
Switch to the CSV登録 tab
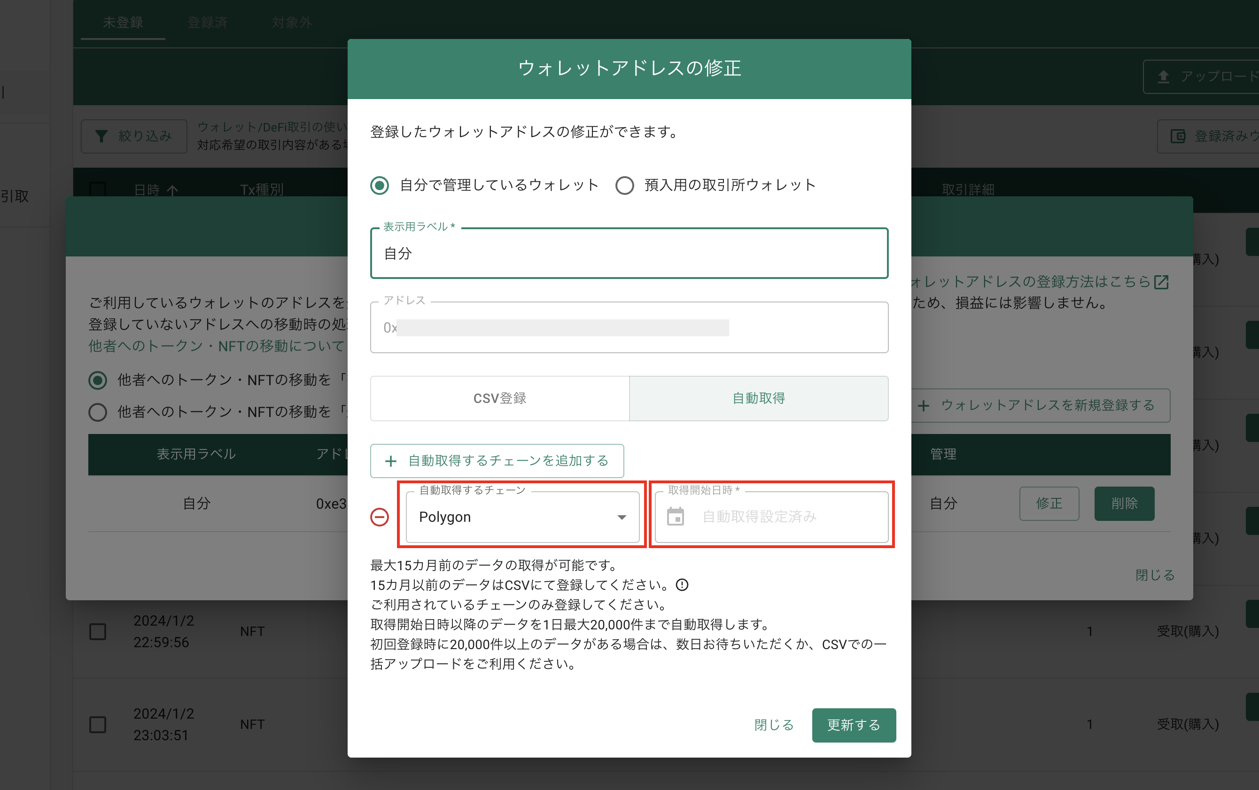click(500, 398)
